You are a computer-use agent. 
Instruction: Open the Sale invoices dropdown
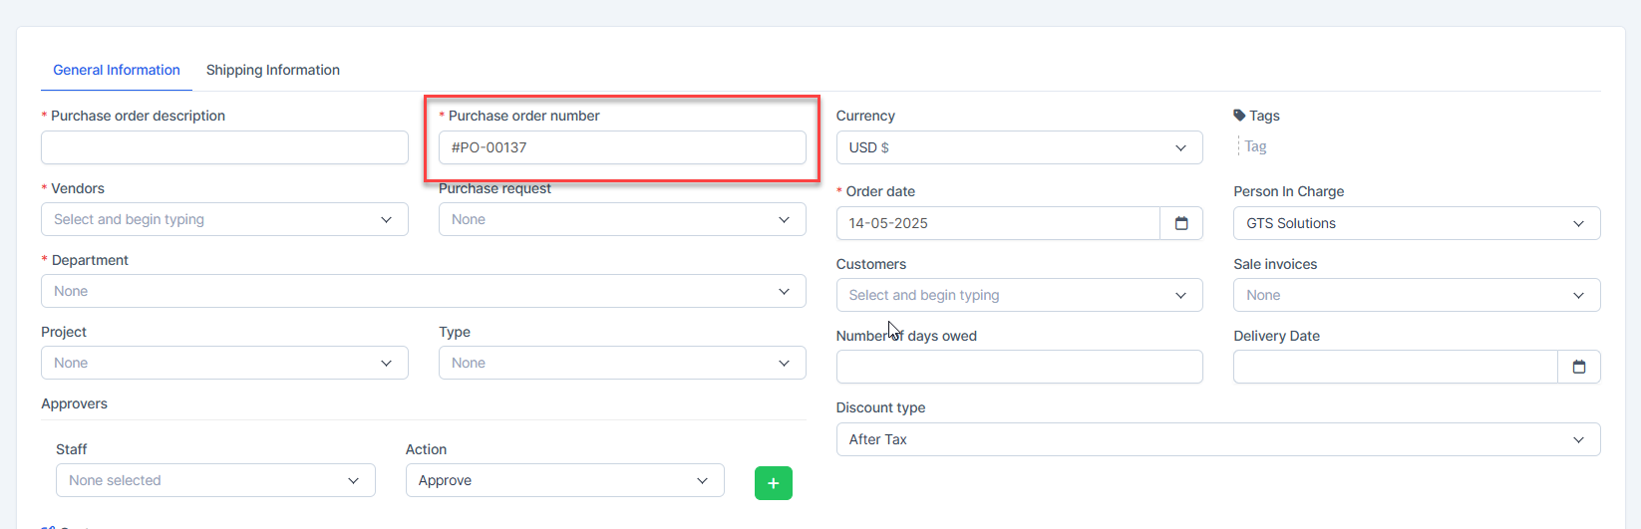click(1416, 295)
